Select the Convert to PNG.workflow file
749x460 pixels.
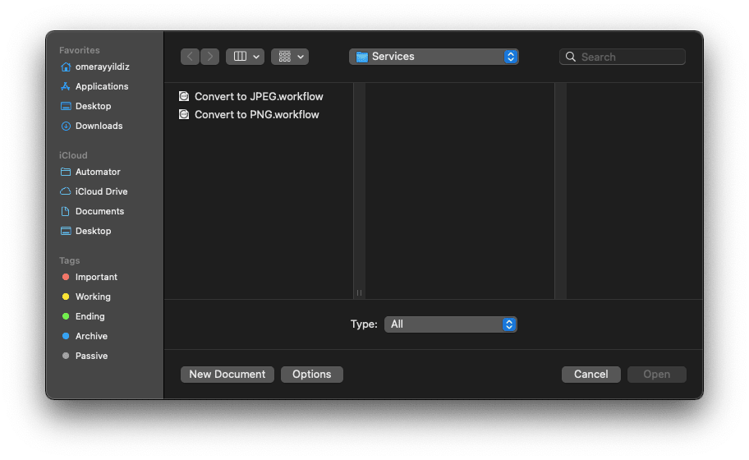tap(258, 115)
